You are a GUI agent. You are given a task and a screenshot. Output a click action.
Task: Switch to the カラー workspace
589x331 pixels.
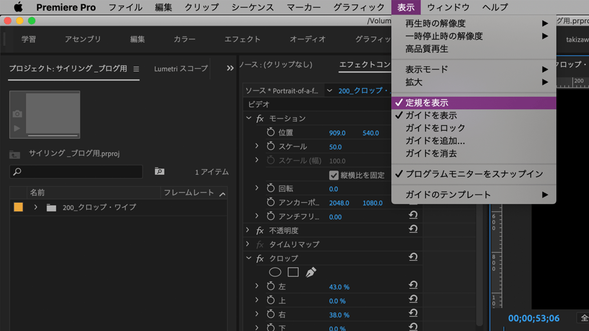[x=184, y=39]
